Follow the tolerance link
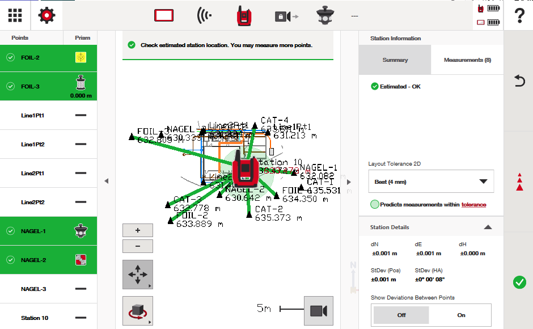This screenshot has width=533, height=329. [x=473, y=205]
